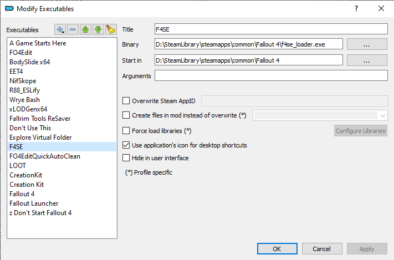
Task: Open the mod selection dropdown for create files
Action: 320,115
